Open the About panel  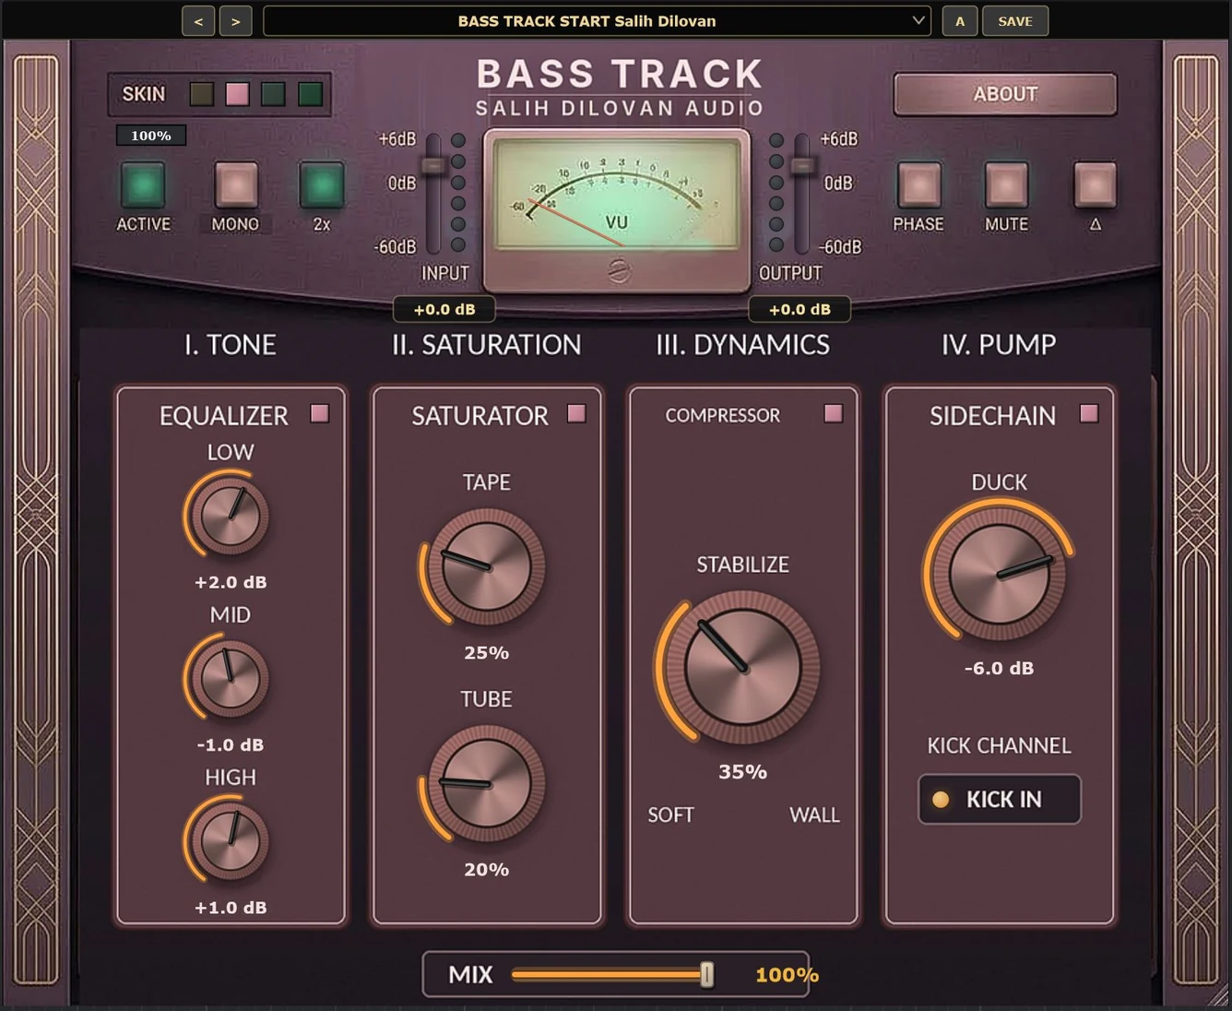coord(1005,94)
